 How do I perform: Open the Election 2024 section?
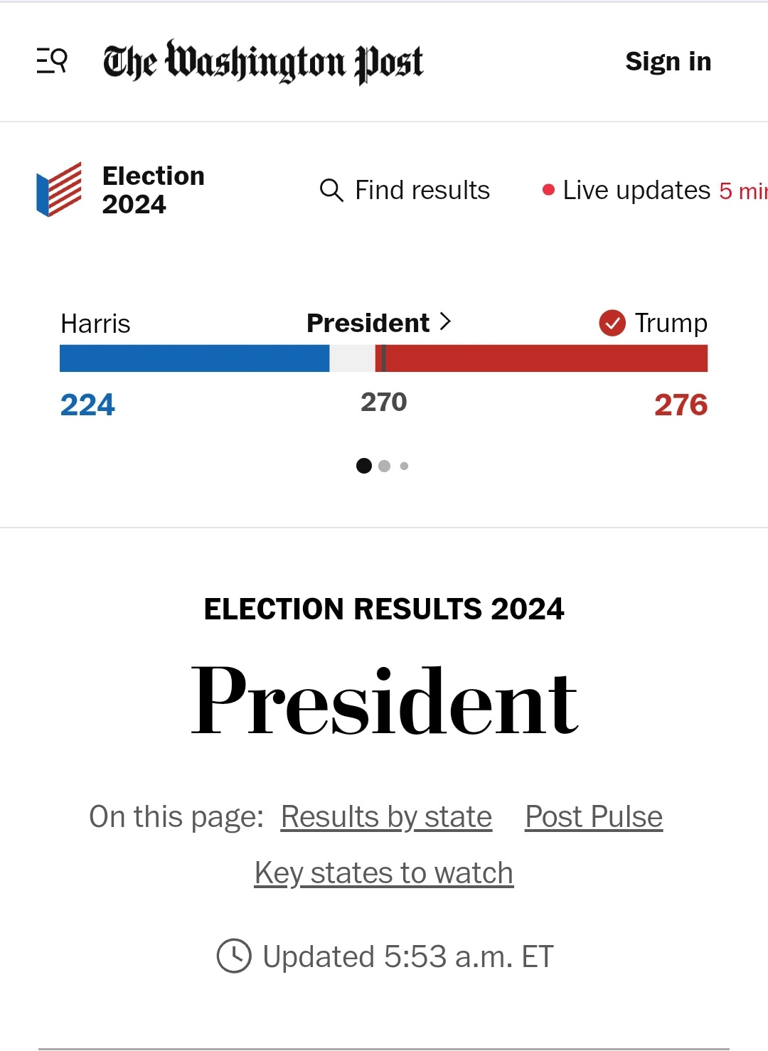pyautogui.click(x=153, y=190)
